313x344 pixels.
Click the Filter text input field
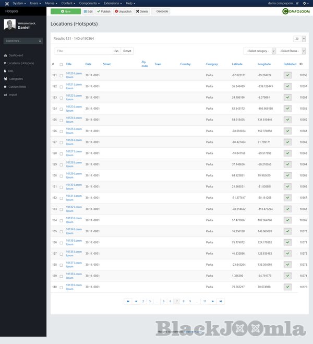coord(83,51)
